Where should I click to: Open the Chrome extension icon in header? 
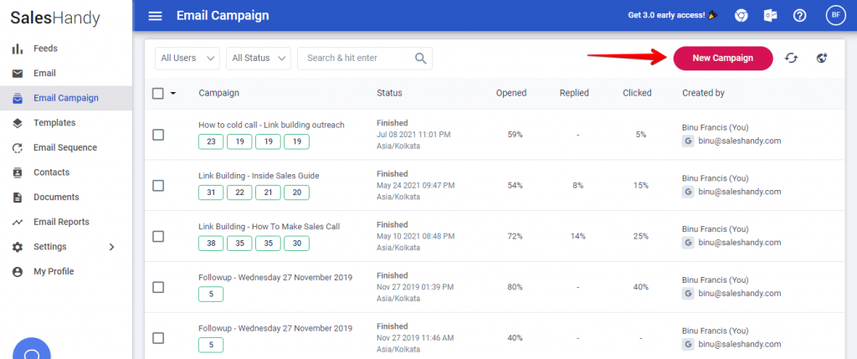pos(742,16)
